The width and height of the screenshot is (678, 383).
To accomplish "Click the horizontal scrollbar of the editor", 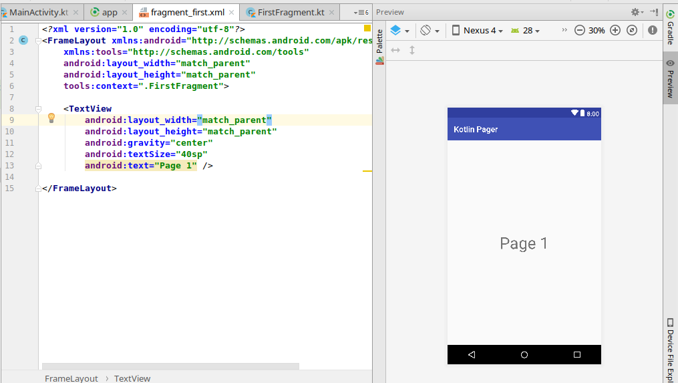I will tap(170, 366).
